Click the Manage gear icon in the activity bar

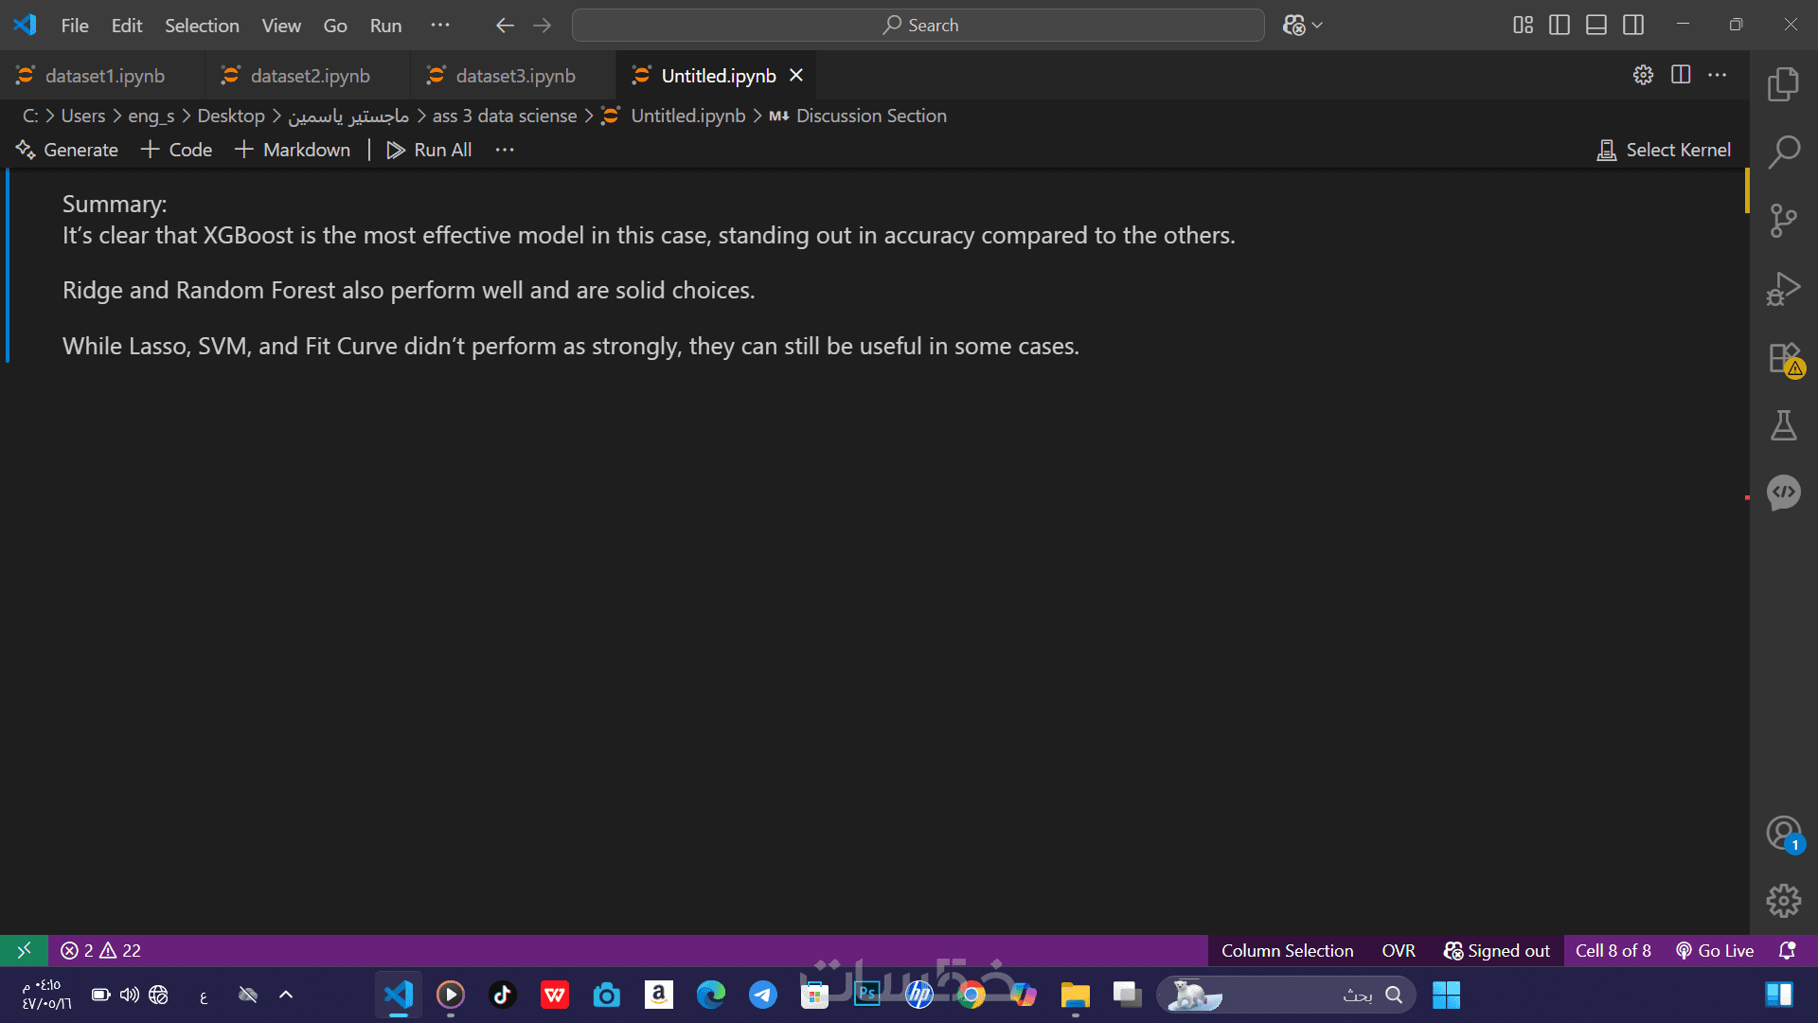point(1783,901)
